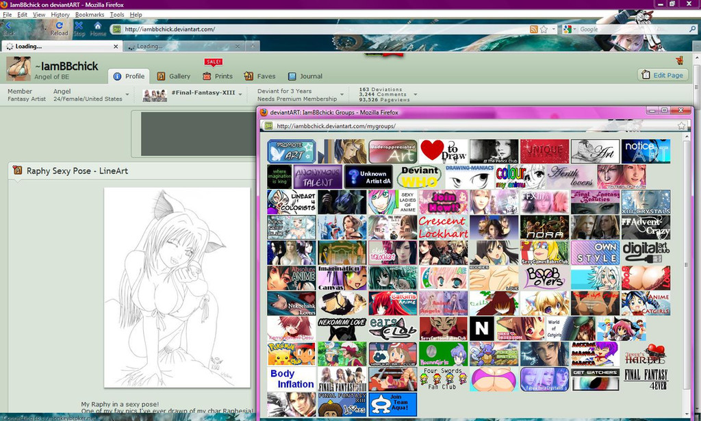Click the search magnifier in Google box
This screenshot has width=701, height=421.
[693, 29]
